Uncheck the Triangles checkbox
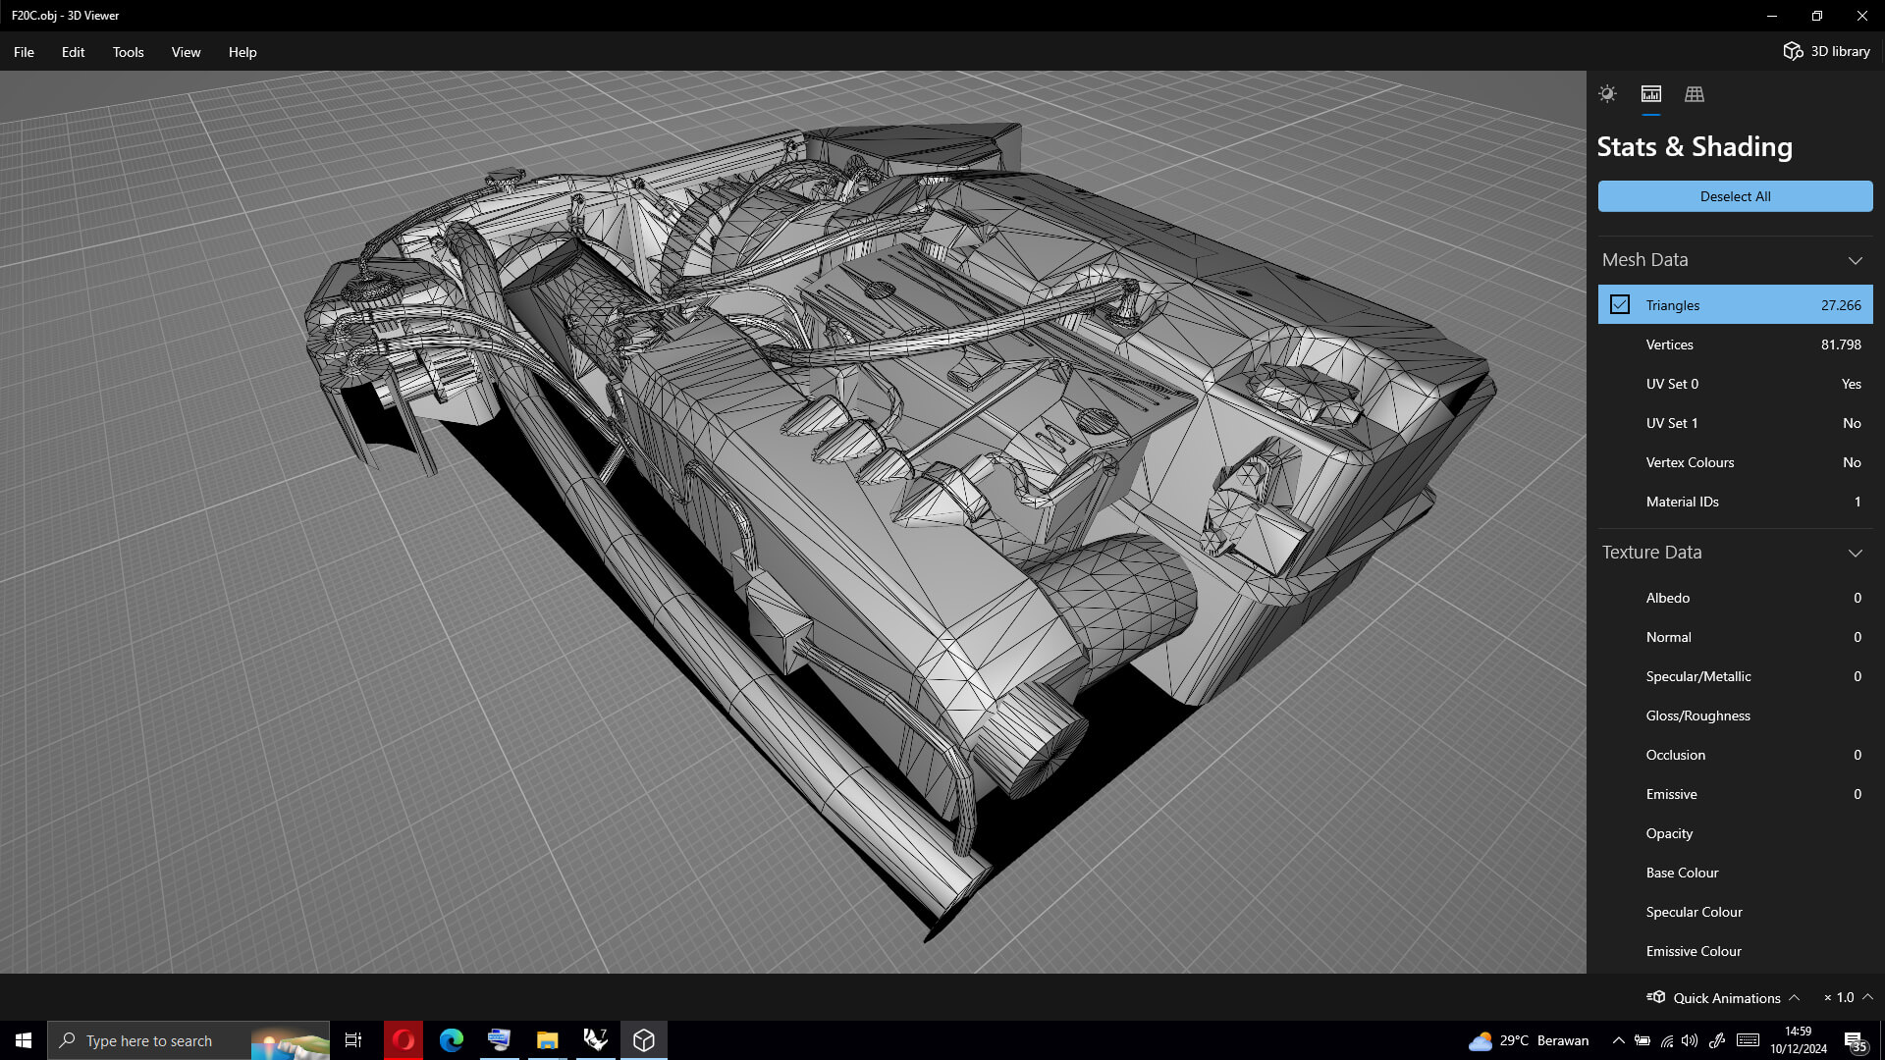 pos(1620,305)
